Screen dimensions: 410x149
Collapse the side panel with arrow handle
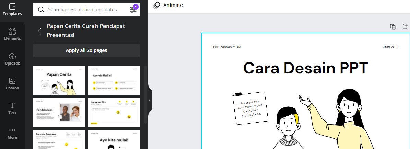pos(150,100)
